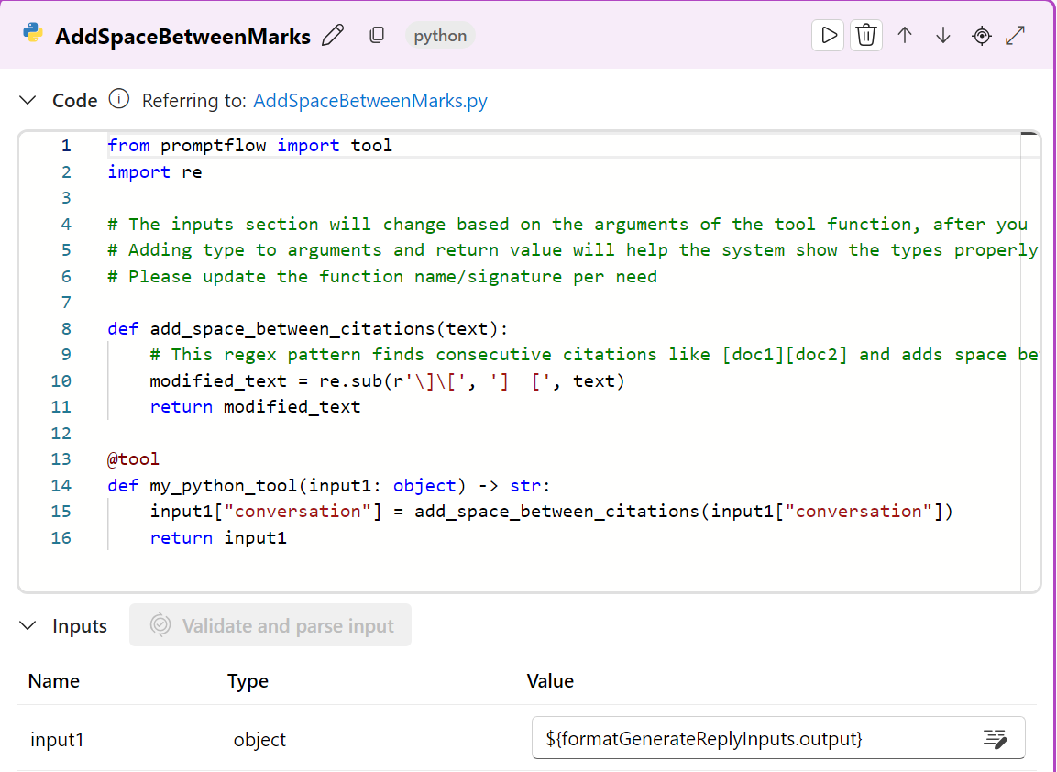
Task: Locate node in graph with the target icon
Action: (x=982, y=35)
